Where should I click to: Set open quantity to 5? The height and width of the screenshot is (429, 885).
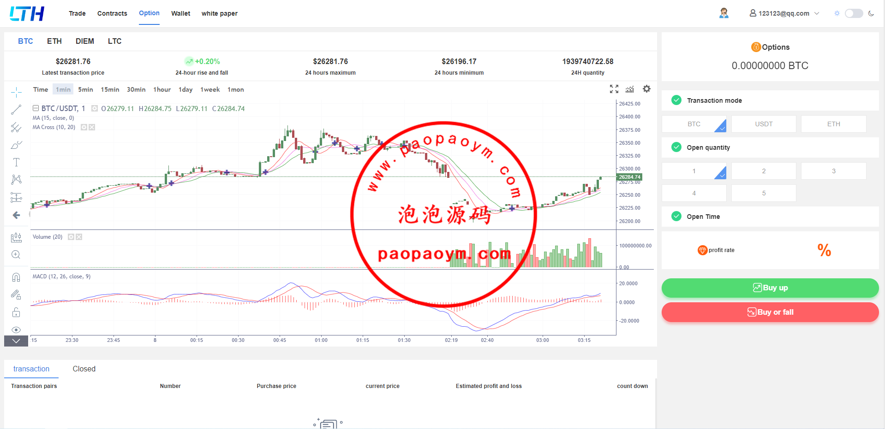coord(764,193)
